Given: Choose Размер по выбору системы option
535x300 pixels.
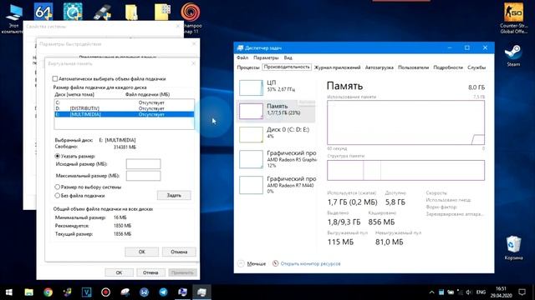Looking at the screenshot, I should tap(58, 187).
